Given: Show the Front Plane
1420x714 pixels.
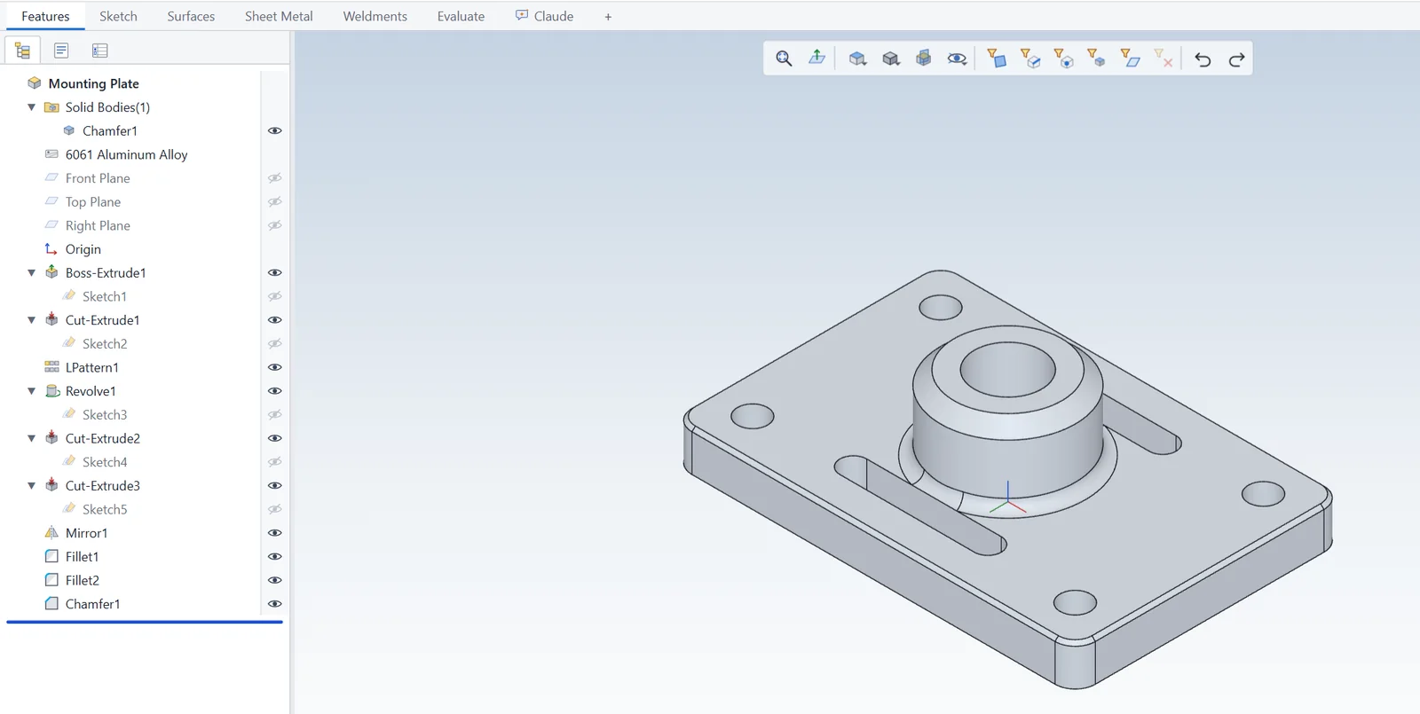Looking at the screenshot, I should pyautogui.click(x=275, y=178).
